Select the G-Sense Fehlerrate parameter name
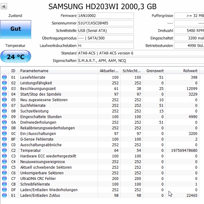Image resolution: width=204 pixels, height=204 pixels. point(37,139)
